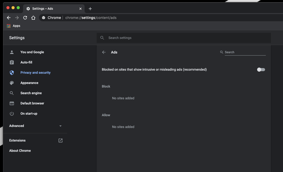Click the Search engine magnifier icon
This screenshot has height=172, width=283.
click(x=12, y=93)
